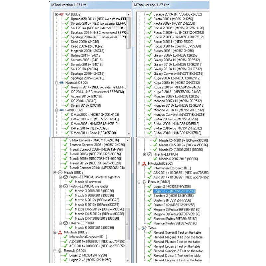266x266 pixels.
Task: Click the Tools hammer and wrench icon
Action: [x=144, y=228]
